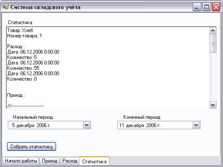Maximize the Система складского учёта window

[206, 7]
